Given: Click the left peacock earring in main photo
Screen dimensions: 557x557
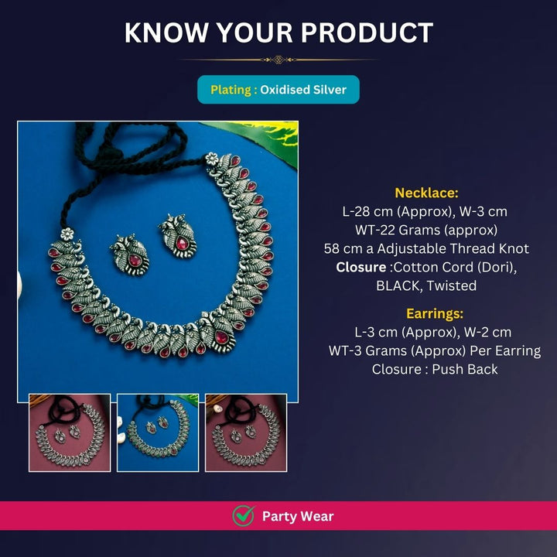Looking at the screenshot, I should [x=131, y=255].
